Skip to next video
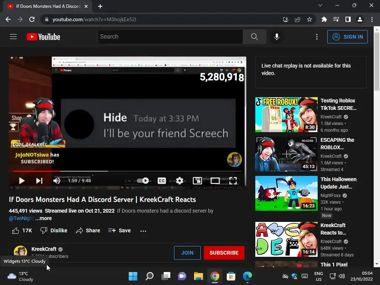The height and width of the screenshot is (285, 380). click(x=39, y=181)
